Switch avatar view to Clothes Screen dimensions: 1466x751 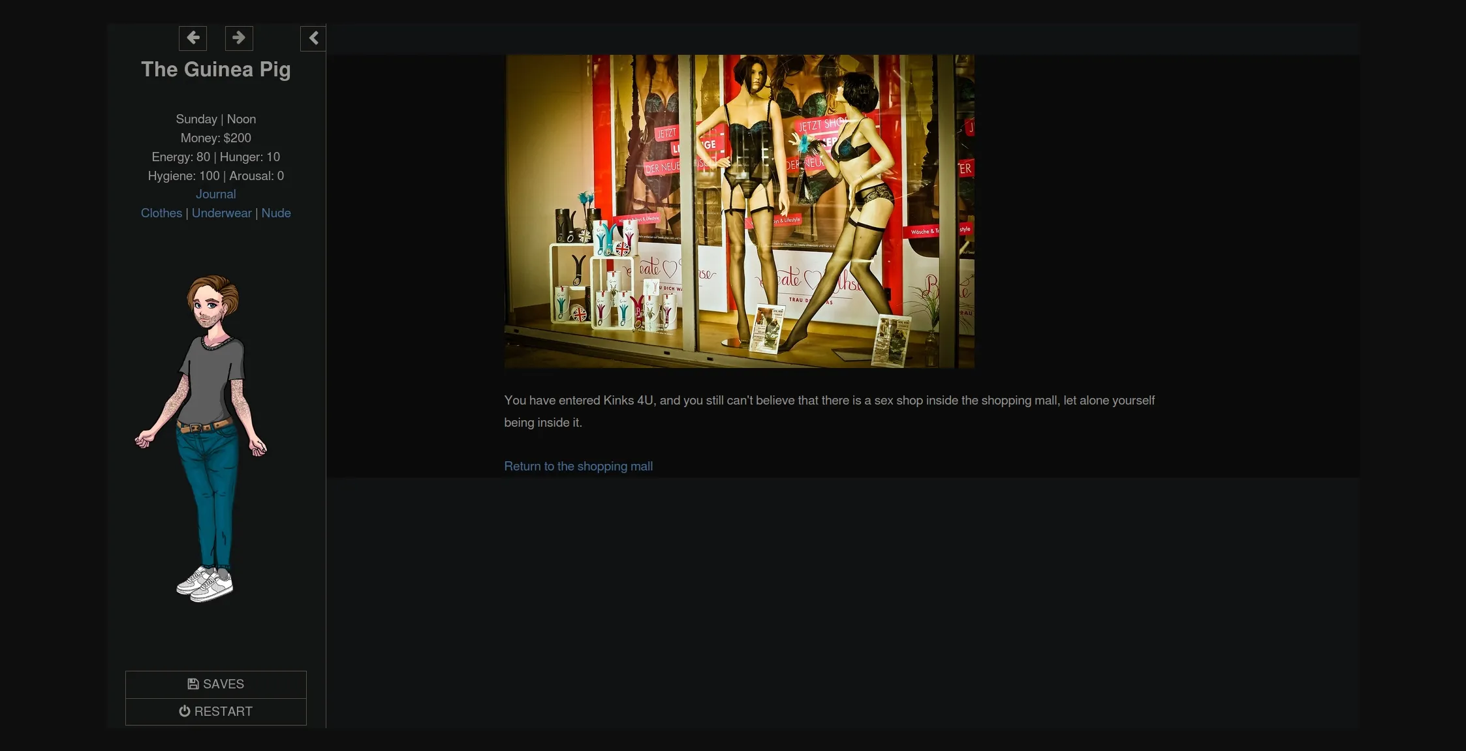[x=161, y=213]
